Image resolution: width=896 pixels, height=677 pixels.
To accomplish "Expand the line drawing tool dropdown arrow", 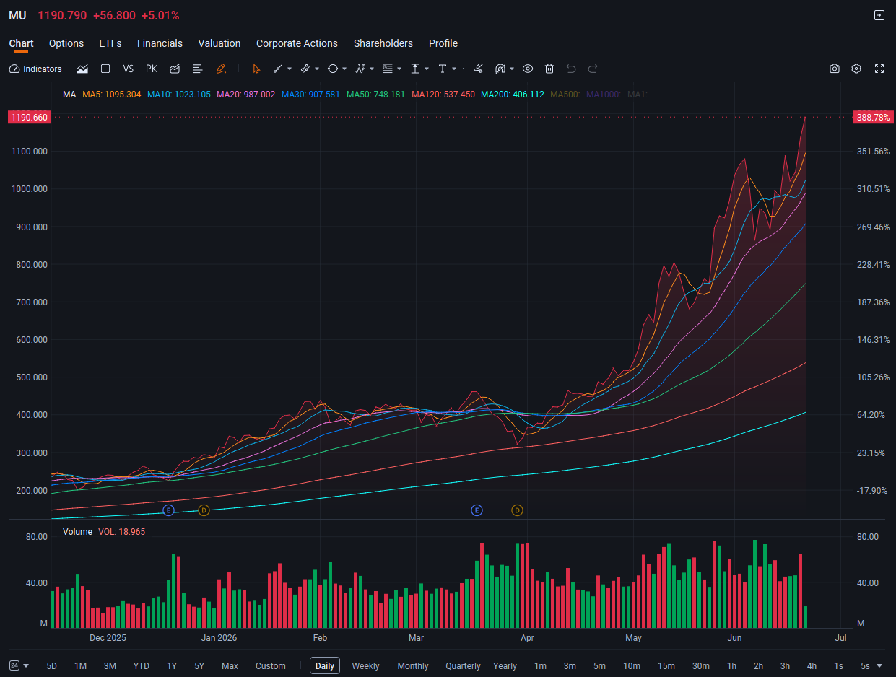I will pyautogui.click(x=290, y=69).
